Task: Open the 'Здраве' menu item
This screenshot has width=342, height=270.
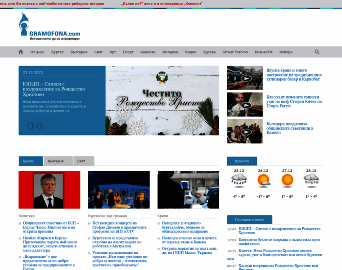Action: click(209, 52)
